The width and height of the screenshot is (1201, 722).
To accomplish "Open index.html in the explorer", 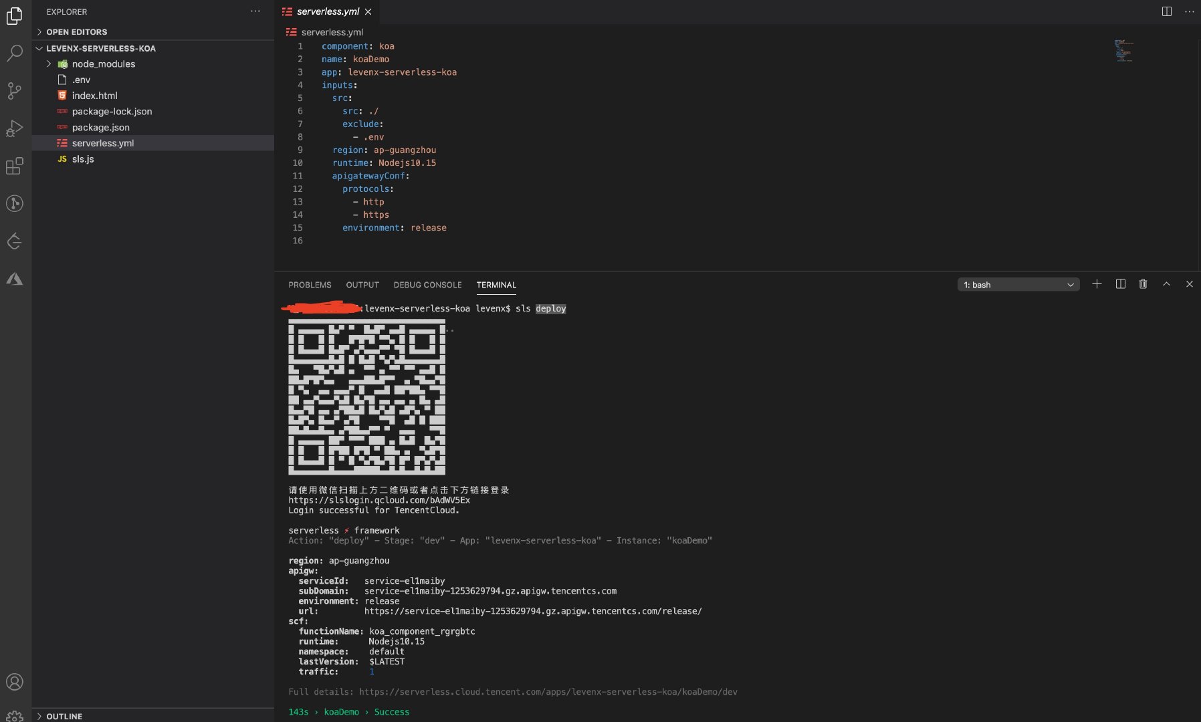I will click(x=153, y=96).
